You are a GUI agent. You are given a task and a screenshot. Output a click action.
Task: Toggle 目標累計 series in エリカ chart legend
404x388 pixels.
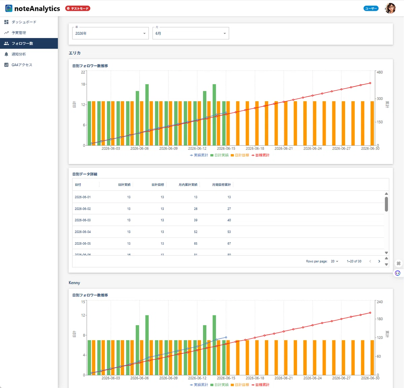point(261,155)
